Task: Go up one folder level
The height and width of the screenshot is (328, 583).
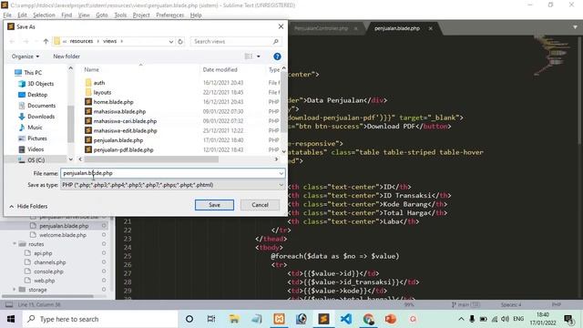Action: click(46, 41)
